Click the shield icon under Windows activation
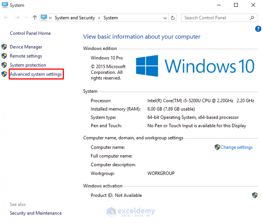Viewport: 262px width, 223px height. tap(254, 195)
